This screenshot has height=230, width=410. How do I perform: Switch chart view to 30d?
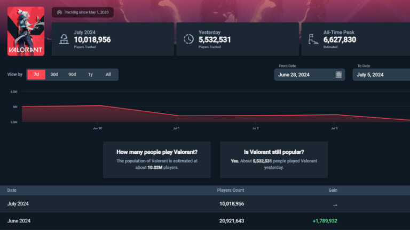54,75
